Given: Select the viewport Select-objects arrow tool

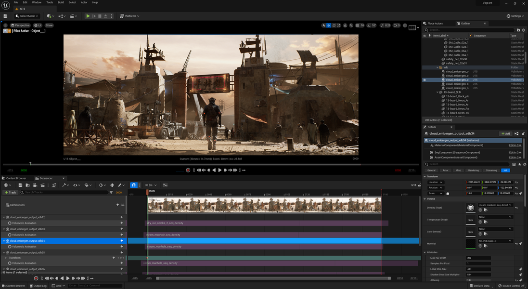Looking at the screenshot, I should tap(323, 25).
